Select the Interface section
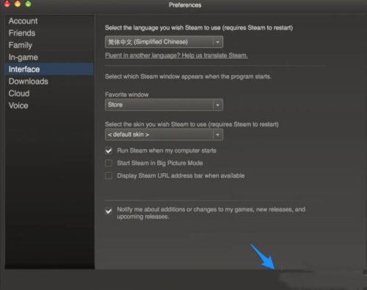The height and width of the screenshot is (290, 367). point(49,69)
